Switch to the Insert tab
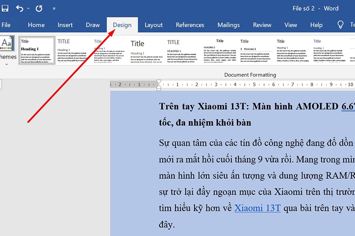 (65, 25)
